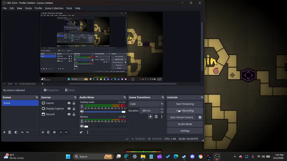The width and height of the screenshot is (287, 161).
Task: Open the Profile menu
Action: click(38, 8)
